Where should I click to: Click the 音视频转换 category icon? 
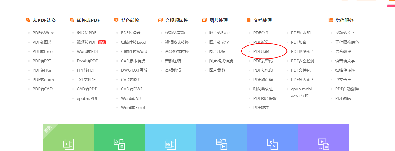tap(160, 20)
